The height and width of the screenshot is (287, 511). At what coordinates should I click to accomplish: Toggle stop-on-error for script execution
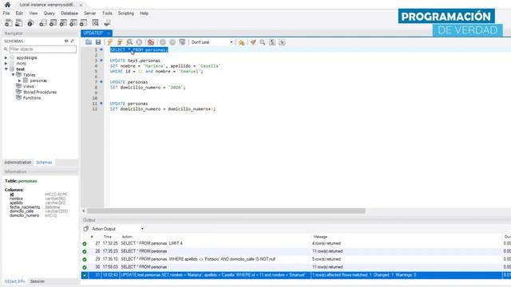pyautogui.click(x=151, y=42)
